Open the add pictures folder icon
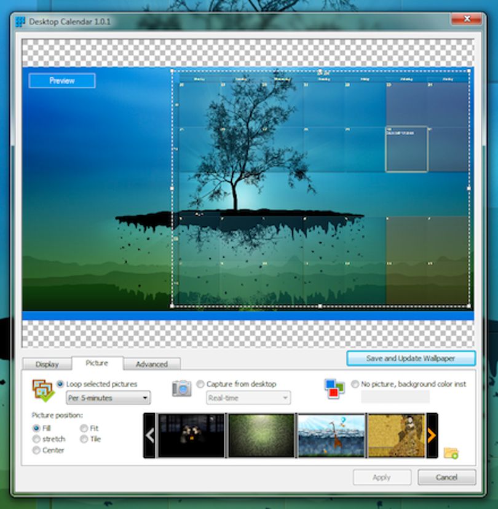 coord(451,453)
